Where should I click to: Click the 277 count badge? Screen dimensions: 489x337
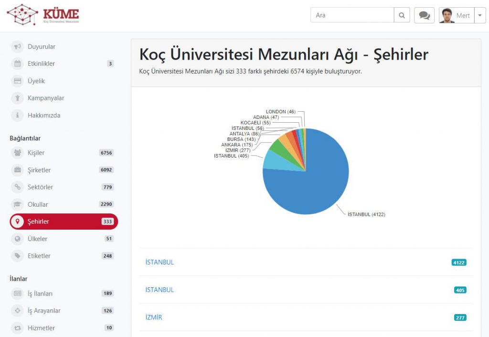click(x=460, y=318)
